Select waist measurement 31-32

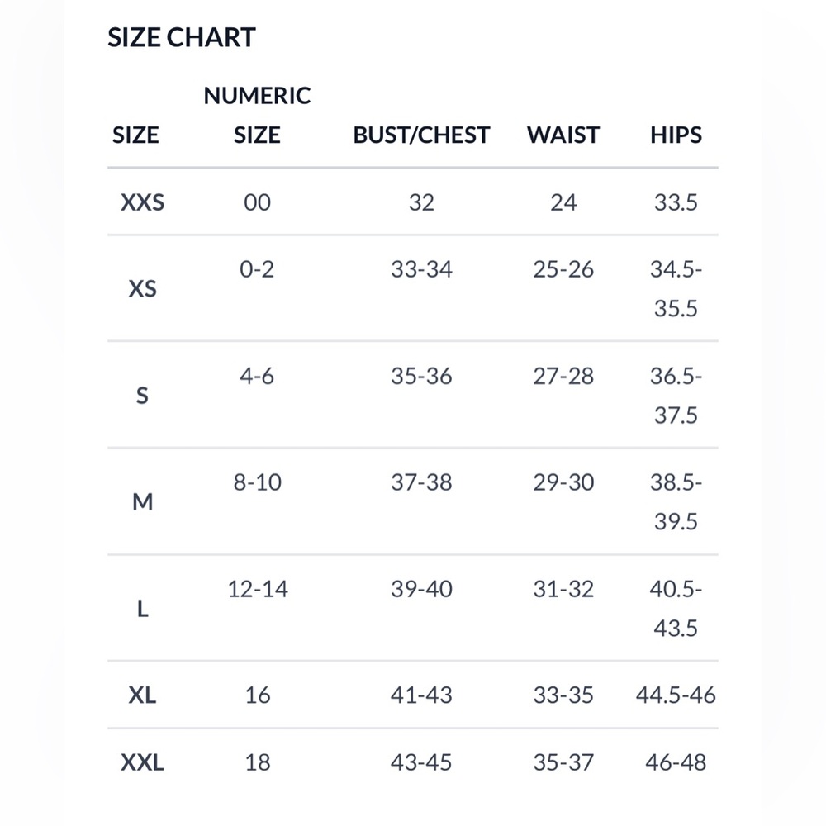pyautogui.click(x=563, y=589)
